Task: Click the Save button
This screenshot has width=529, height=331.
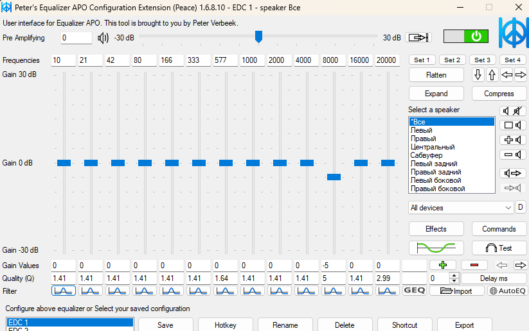Action: (165, 325)
